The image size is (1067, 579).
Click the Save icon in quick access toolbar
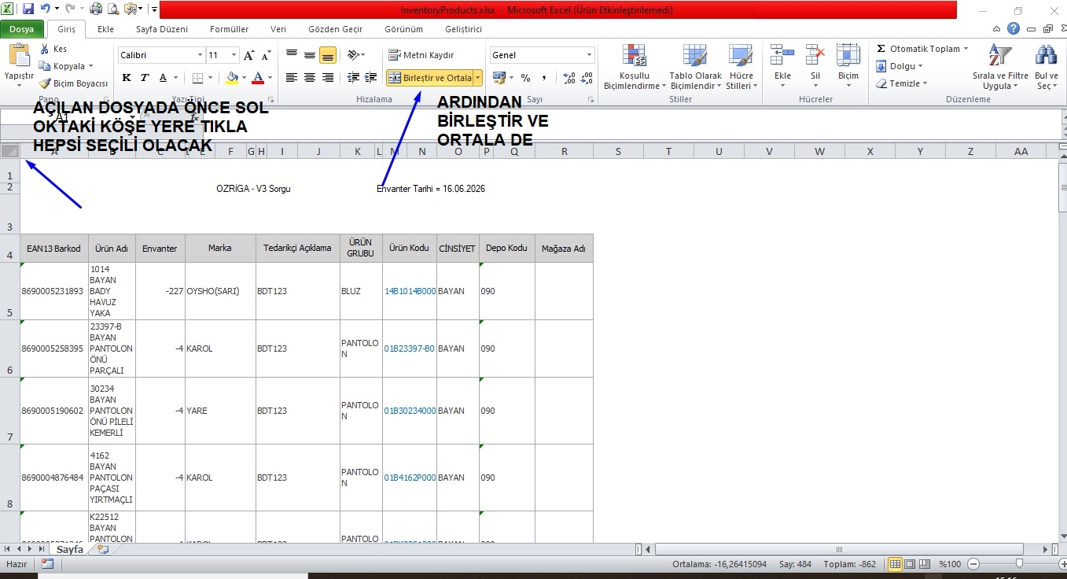pyautogui.click(x=28, y=9)
